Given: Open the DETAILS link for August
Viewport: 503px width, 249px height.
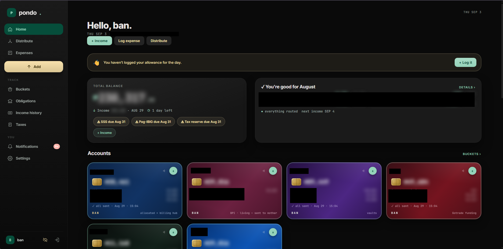Looking at the screenshot, I should coord(467,87).
